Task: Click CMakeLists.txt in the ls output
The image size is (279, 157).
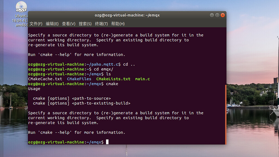Action: (x=113, y=79)
